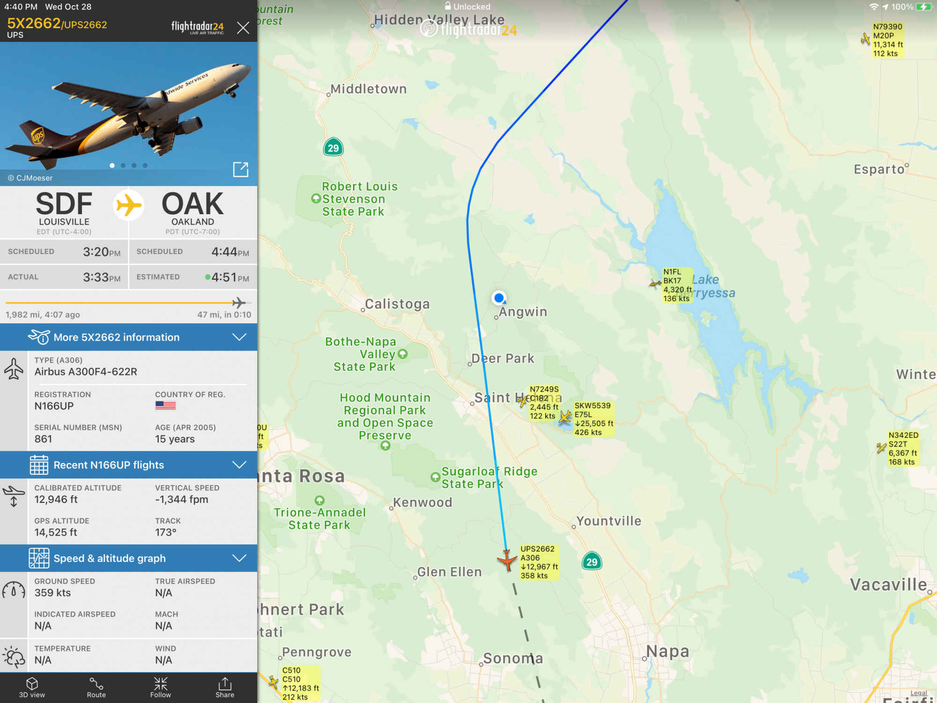Open the Legal link on map

point(918,693)
